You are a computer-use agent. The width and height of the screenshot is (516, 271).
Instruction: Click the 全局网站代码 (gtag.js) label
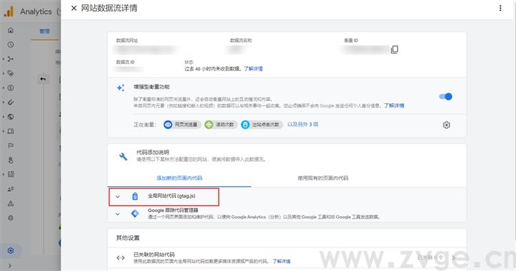(171, 196)
